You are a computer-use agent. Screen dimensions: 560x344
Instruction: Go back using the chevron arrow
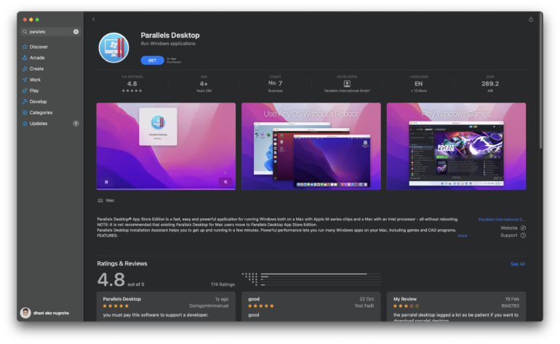click(x=94, y=20)
